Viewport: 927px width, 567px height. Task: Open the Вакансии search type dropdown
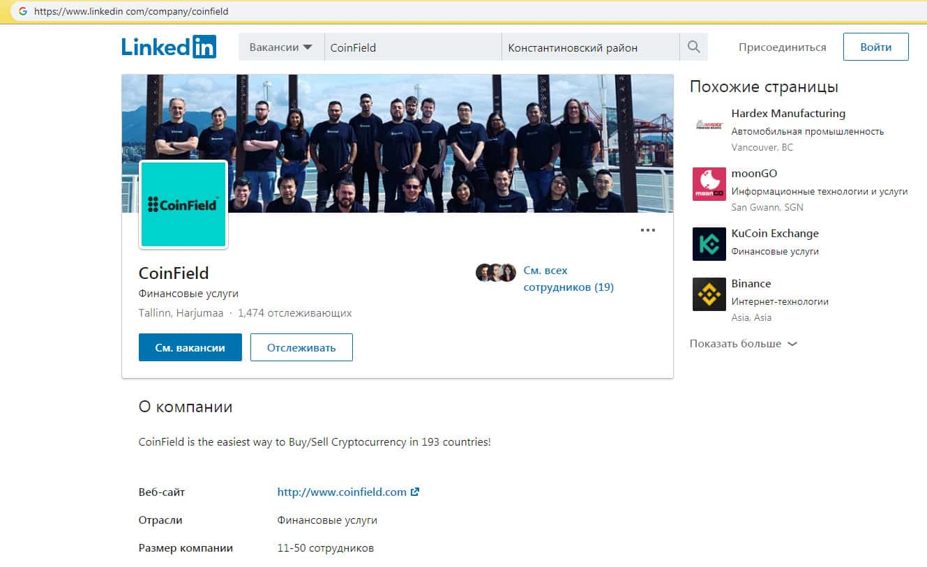click(x=282, y=47)
